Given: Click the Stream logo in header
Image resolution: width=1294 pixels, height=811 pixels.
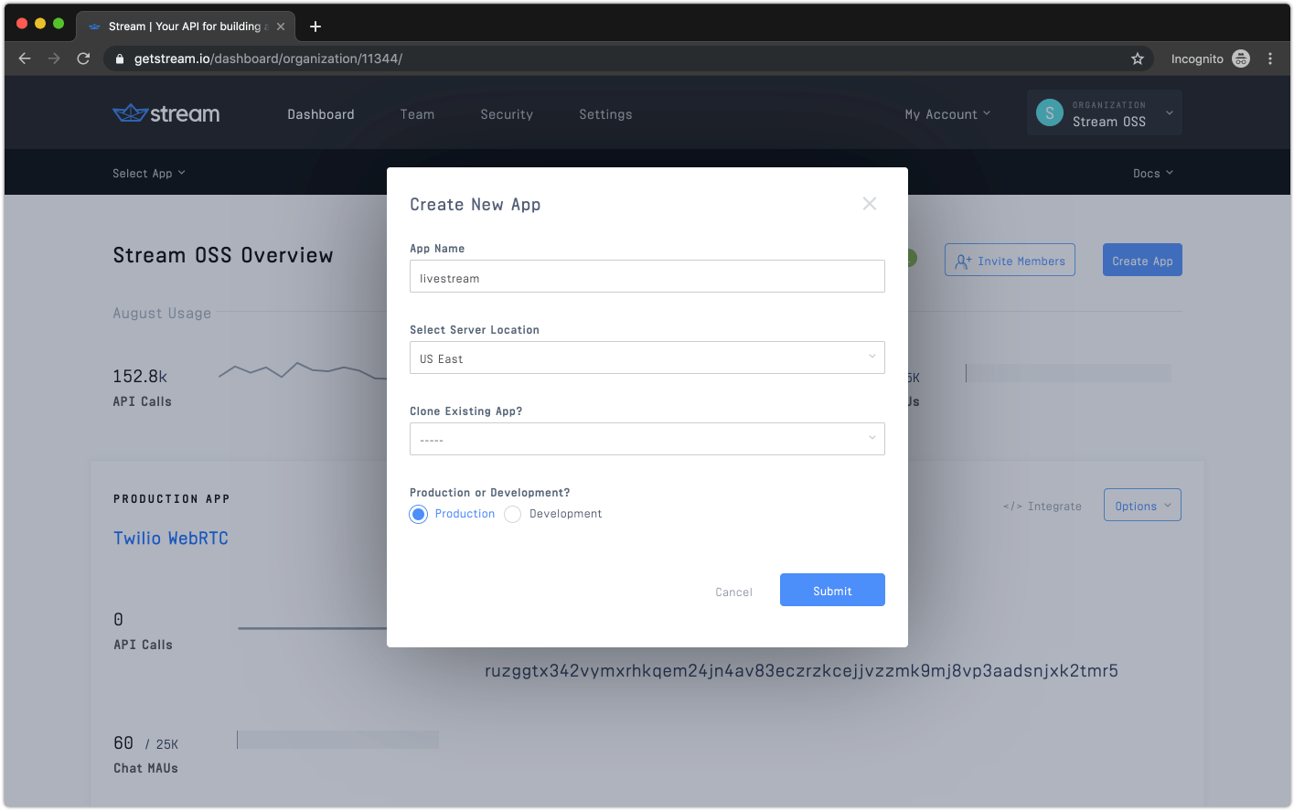Looking at the screenshot, I should pos(166,114).
